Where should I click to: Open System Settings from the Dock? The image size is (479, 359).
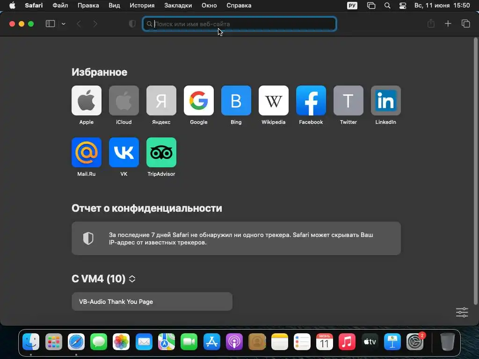tap(415, 342)
